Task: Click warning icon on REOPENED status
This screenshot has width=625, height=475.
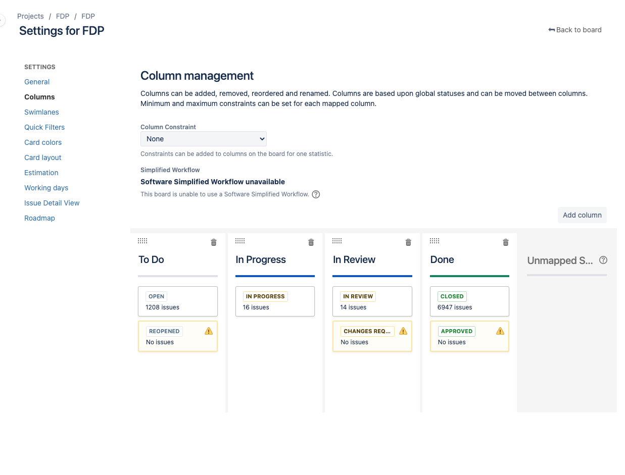Action: tap(209, 331)
